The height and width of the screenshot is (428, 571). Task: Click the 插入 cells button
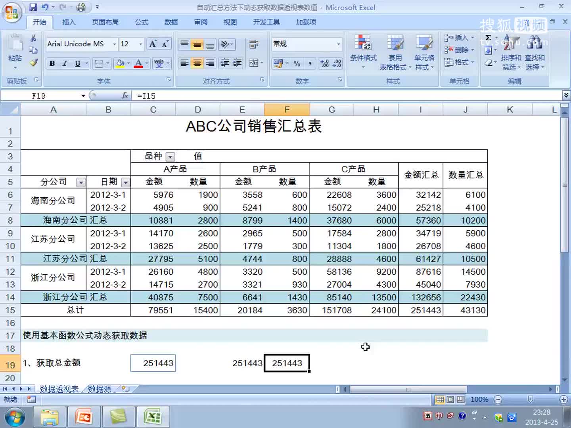459,38
